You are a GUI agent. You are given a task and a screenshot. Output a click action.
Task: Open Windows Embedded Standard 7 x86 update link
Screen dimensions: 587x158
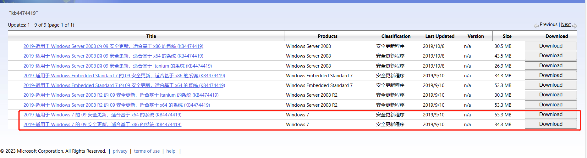click(x=124, y=76)
